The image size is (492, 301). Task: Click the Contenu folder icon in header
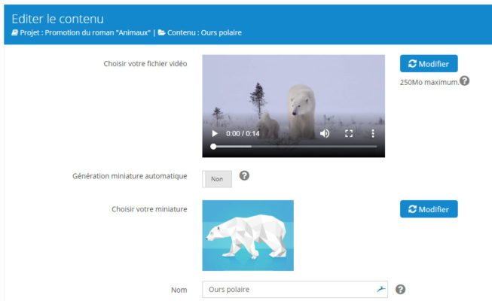coord(161,32)
